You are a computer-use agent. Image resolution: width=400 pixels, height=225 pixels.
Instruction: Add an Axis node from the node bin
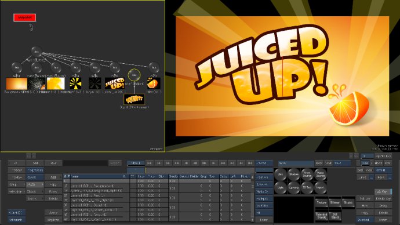click(281, 175)
